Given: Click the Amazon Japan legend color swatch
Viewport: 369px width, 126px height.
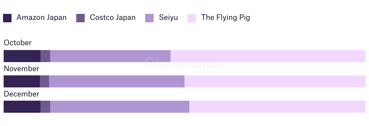Looking at the screenshot, I should click(7, 18).
